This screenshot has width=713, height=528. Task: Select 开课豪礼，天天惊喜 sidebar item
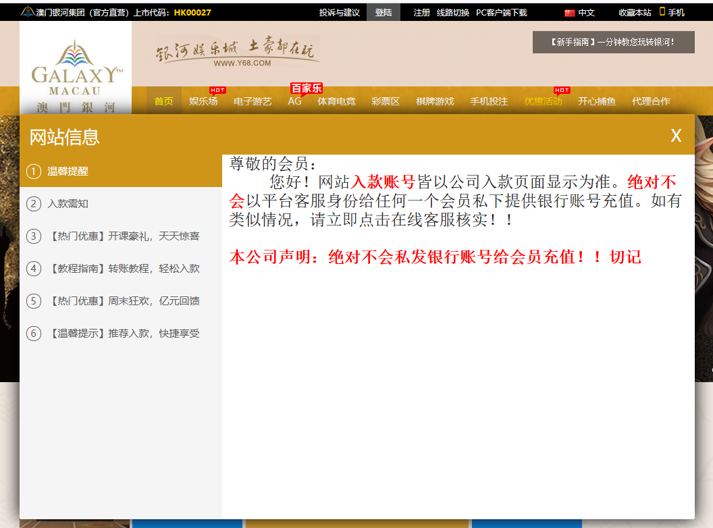coord(120,236)
